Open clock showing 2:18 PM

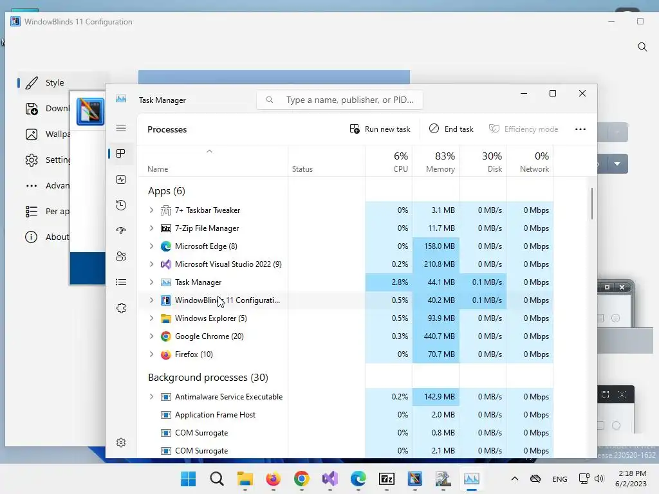click(x=631, y=479)
